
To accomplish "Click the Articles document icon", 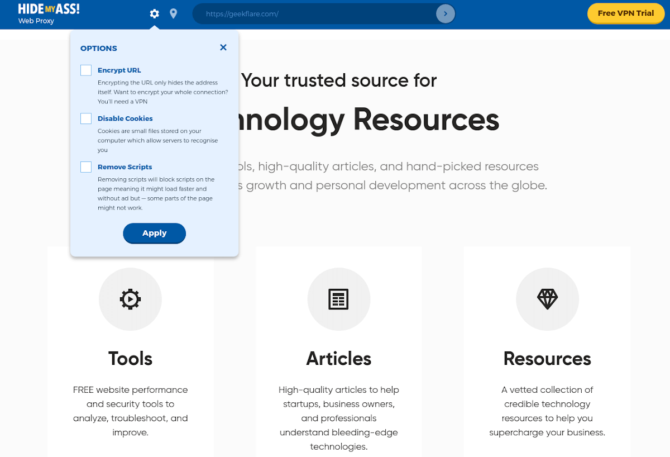I will pyautogui.click(x=338, y=299).
